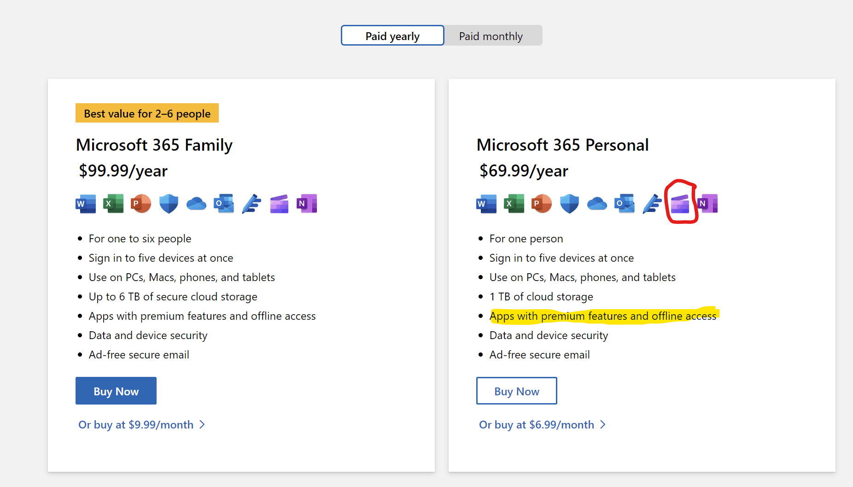The image size is (853, 487).
Task: Click the Outlook icon in the Family plan
Action: point(224,204)
